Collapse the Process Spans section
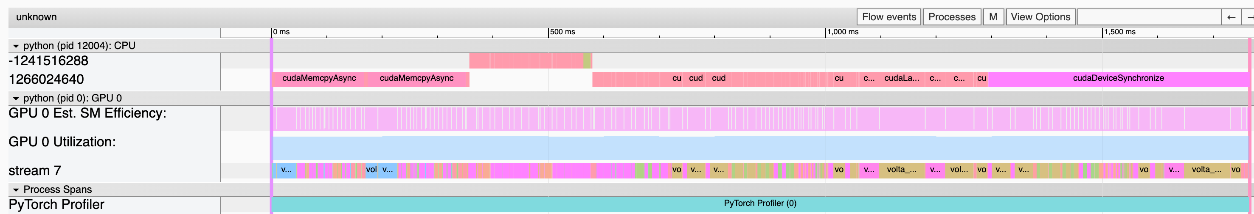 [16, 190]
